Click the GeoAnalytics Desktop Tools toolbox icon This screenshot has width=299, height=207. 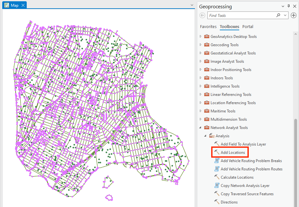point(207,36)
